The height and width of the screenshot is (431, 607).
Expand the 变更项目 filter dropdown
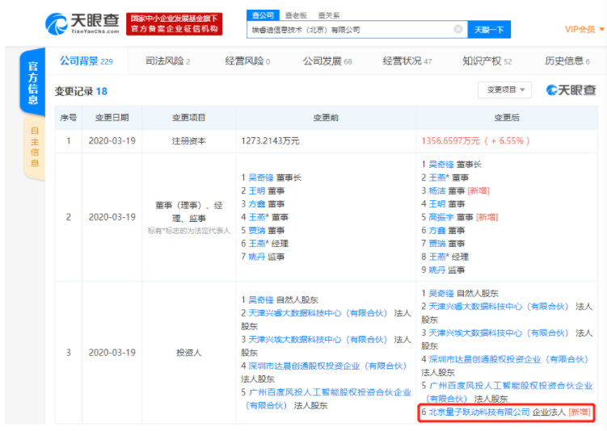[x=504, y=90]
